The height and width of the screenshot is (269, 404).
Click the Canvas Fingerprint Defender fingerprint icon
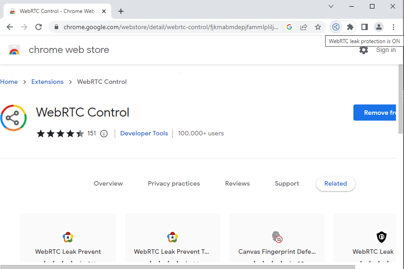point(277,237)
